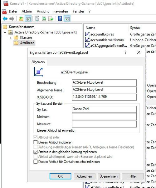Toggle 'Attribut ist aktiv' checkbox
The image size is (156, 188).
(36, 137)
